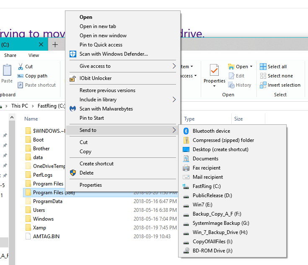
Task: Select the Users folder row
Action: click(x=101, y=210)
